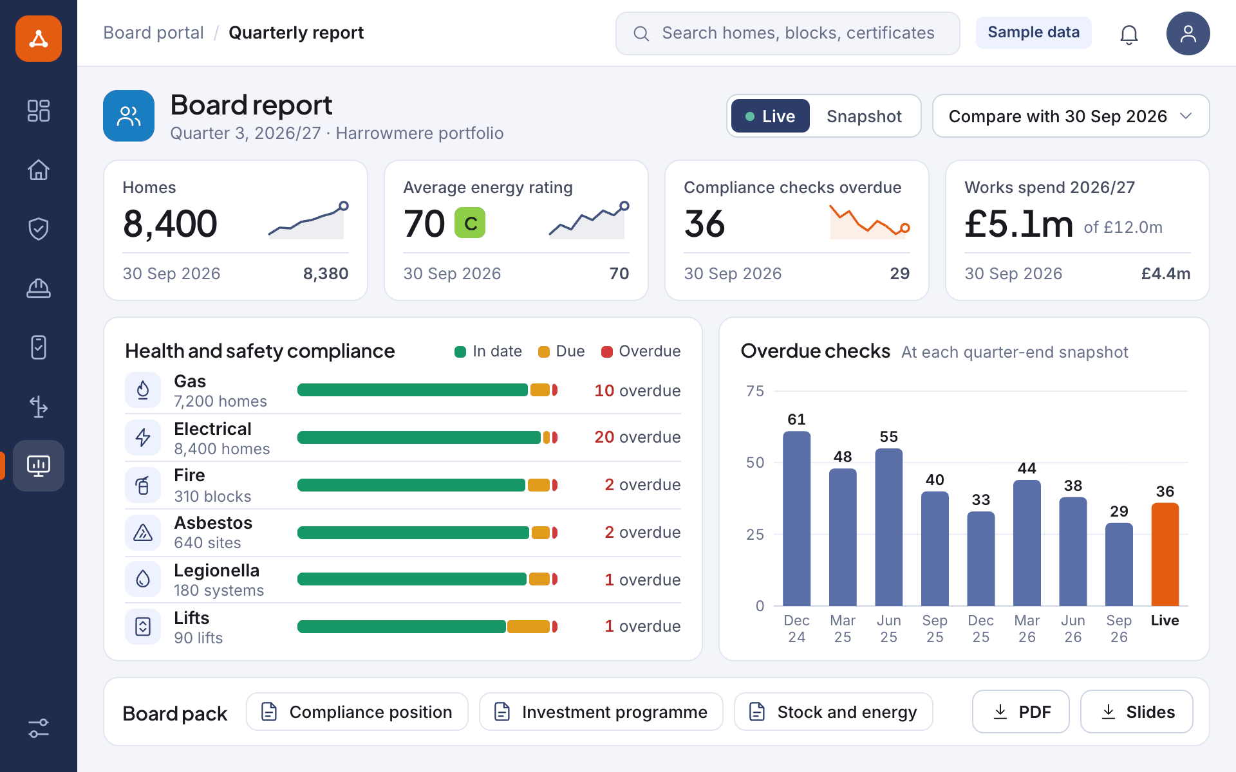1236x772 pixels.
Task: Click the compliance overdue orange sparkline
Action: (x=870, y=221)
